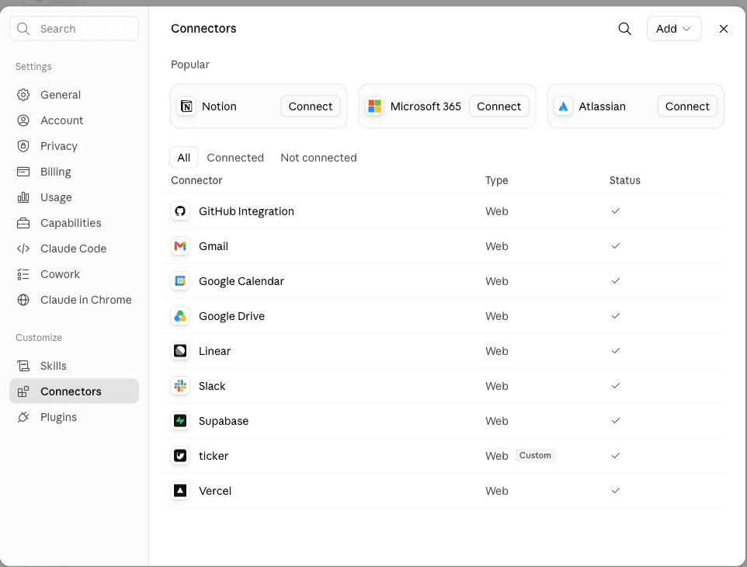
Task: Open the Slack connector entry
Action: pyautogui.click(x=443, y=386)
